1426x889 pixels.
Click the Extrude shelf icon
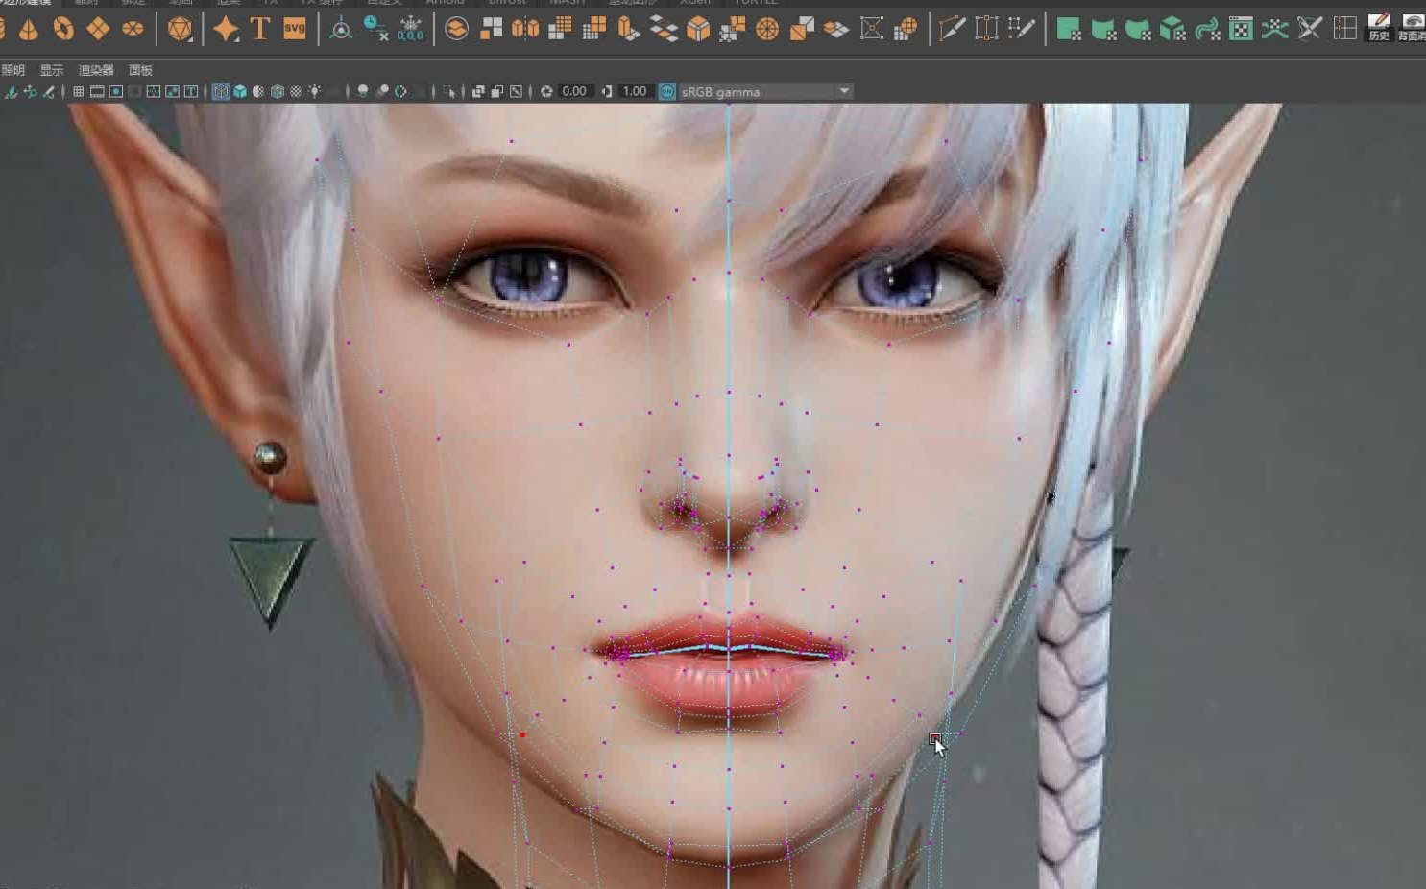629,29
